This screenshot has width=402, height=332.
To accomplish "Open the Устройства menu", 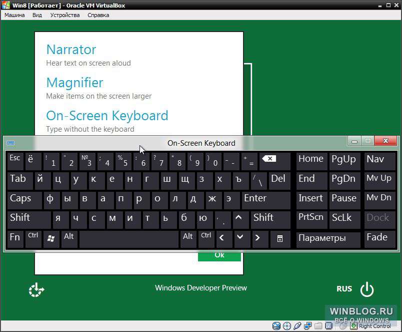I will click(x=65, y=15).
